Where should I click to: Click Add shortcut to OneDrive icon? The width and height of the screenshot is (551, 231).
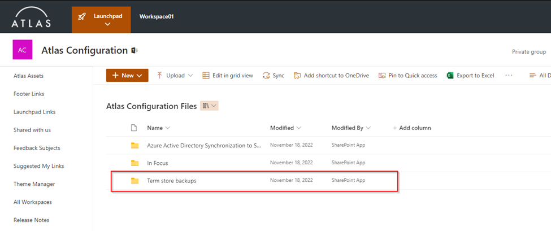(x=297, y=76)
